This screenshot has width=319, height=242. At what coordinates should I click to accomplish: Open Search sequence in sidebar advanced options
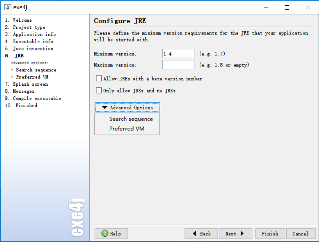click(x=36, y=70)
